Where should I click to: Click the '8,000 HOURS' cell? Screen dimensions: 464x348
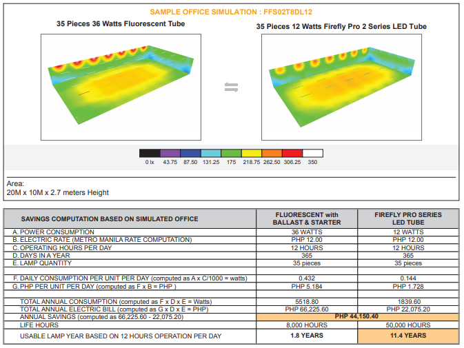point(307,325)
